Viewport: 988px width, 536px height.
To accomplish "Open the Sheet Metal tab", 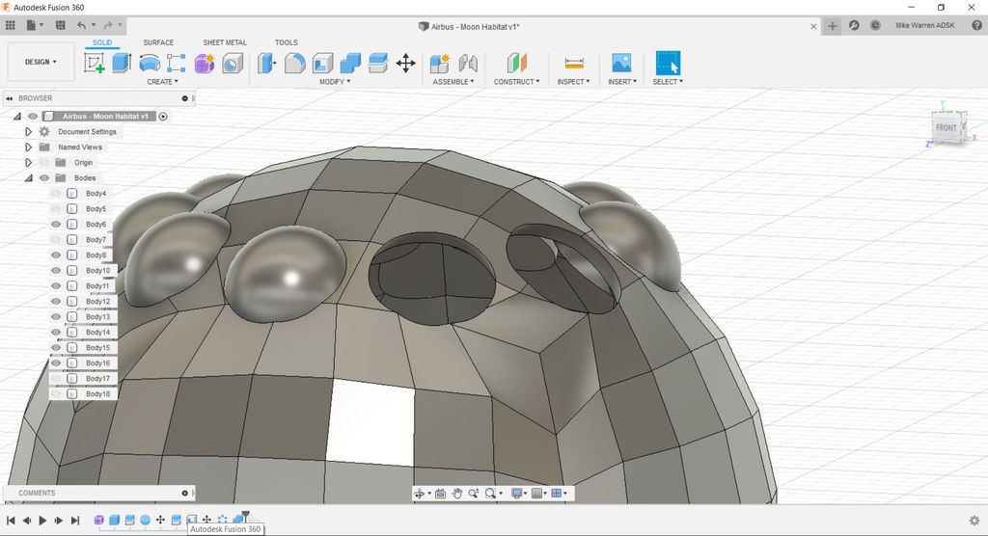I will pyautogui.click(x=225, y=42).
